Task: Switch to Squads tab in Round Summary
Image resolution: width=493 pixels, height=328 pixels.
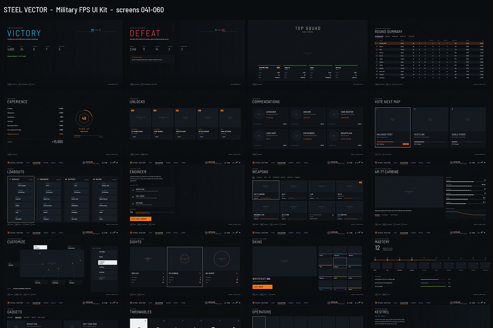Action: (x=387, y=36)
